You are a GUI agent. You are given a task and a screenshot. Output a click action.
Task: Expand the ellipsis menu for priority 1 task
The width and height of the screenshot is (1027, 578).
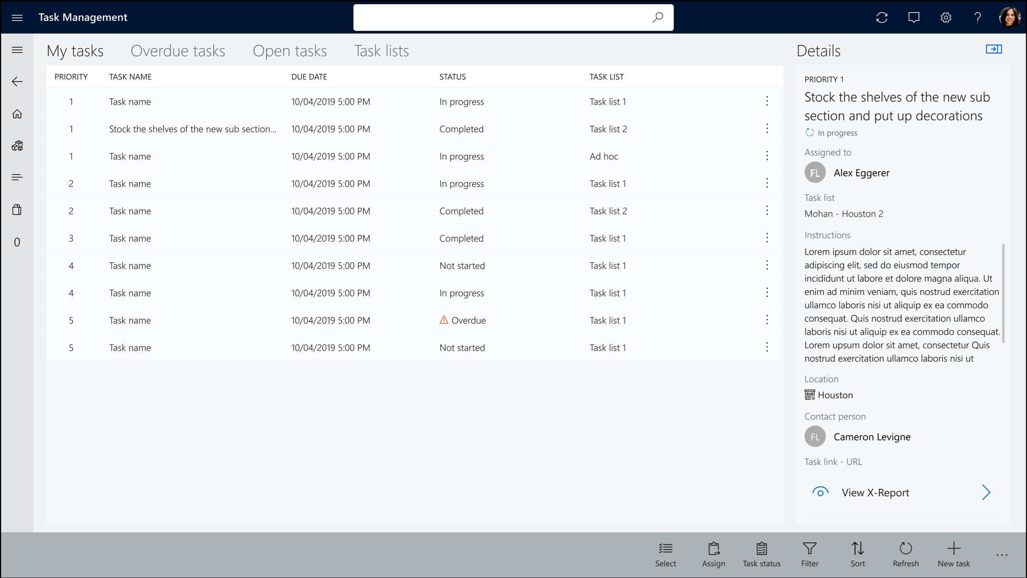(x=767, y=101)
